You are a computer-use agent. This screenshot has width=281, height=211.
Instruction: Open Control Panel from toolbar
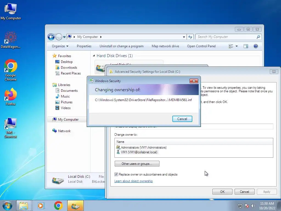click(x=201, y=46)
